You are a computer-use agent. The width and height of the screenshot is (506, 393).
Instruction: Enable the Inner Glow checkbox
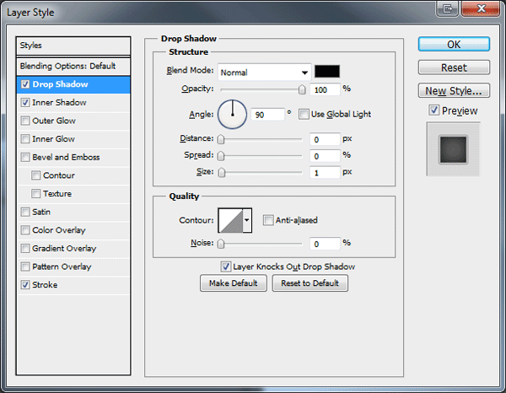coord(25,139)
